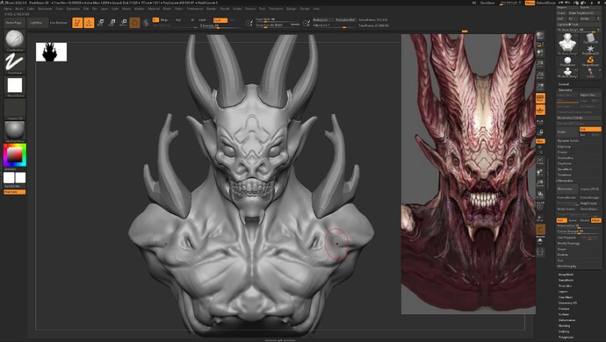Open the Transform menu

[276, 9]
